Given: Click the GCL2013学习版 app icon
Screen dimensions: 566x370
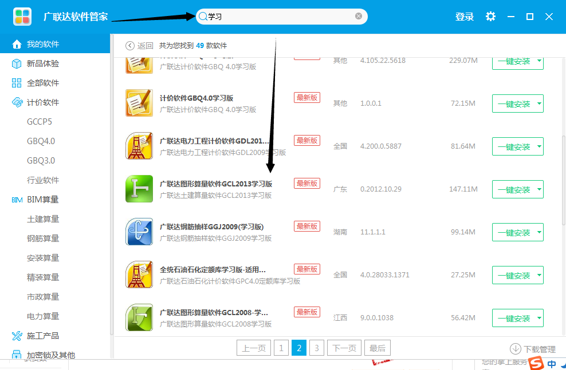Looking at the screenshot, I should click(139, 189).
